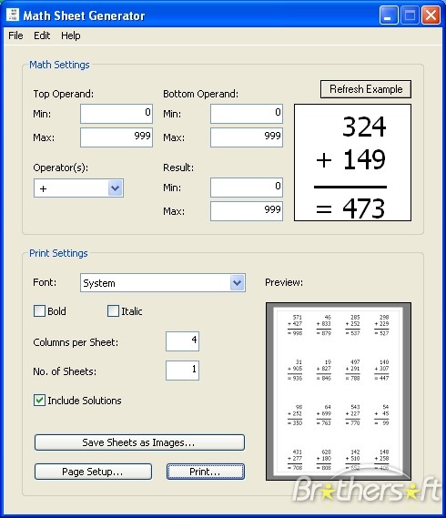Open the File menu
Viewport: 446px width, 518px height.
15,36
